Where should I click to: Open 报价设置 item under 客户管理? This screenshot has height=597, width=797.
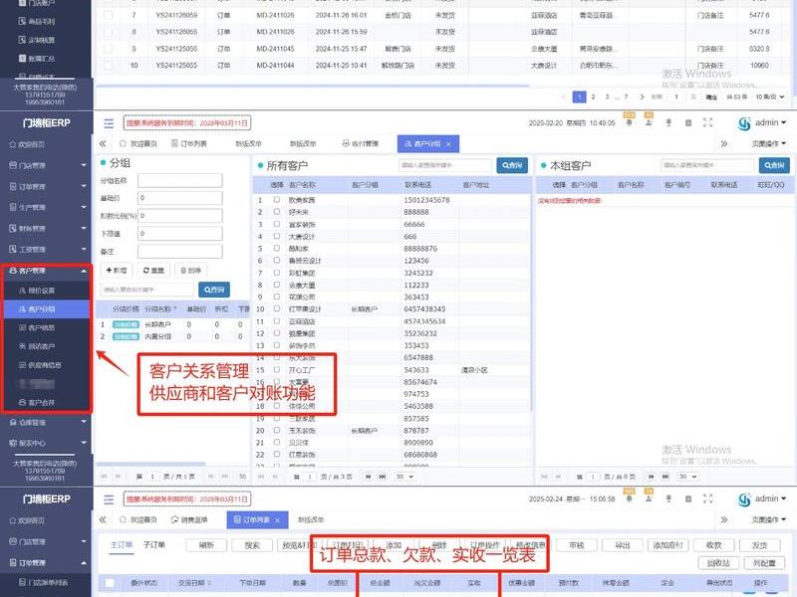pyautogui.click(x=37, y=291)
